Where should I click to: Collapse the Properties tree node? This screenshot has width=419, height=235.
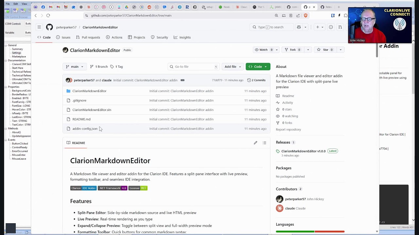tap(6, 87)
